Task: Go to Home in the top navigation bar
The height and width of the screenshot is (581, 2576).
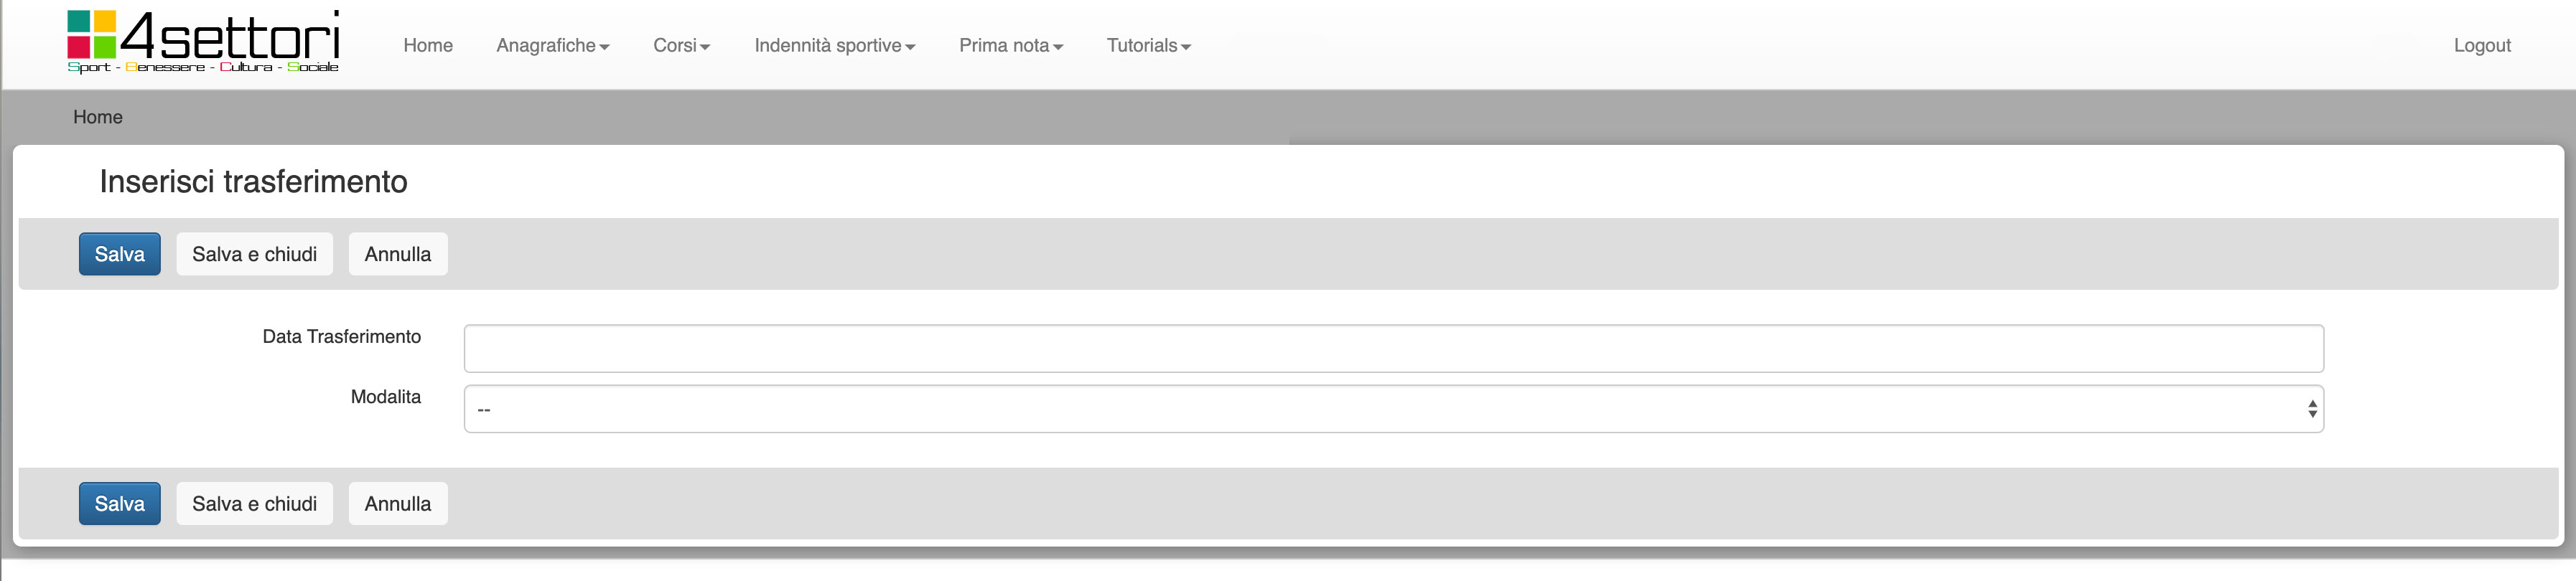Action: [x=428, y=46]
